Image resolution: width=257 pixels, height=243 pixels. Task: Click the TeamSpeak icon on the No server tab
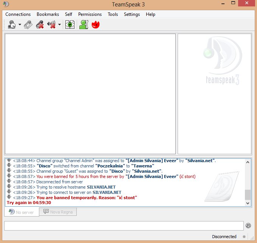12,212
